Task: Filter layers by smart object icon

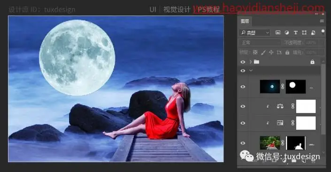Action: click(x=313, y=32)
